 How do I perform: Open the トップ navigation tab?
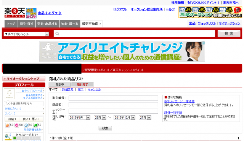[11, 24]
